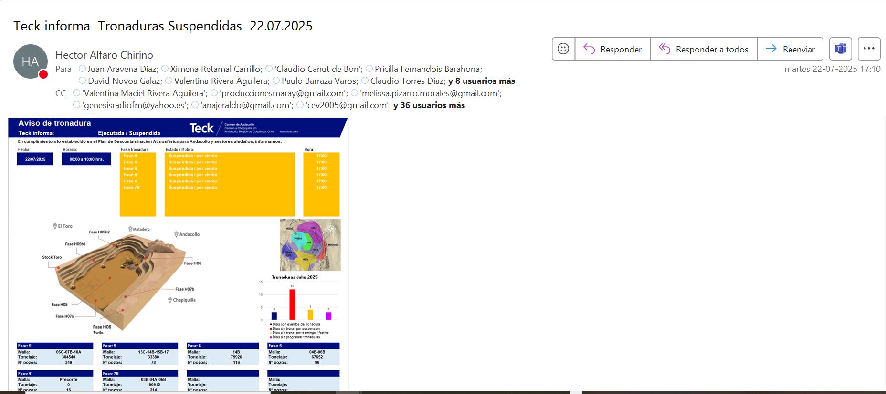Click Matadero map pin label
Image resolution: width=886 pixels, height=394 pixels.
pos(139,229)
